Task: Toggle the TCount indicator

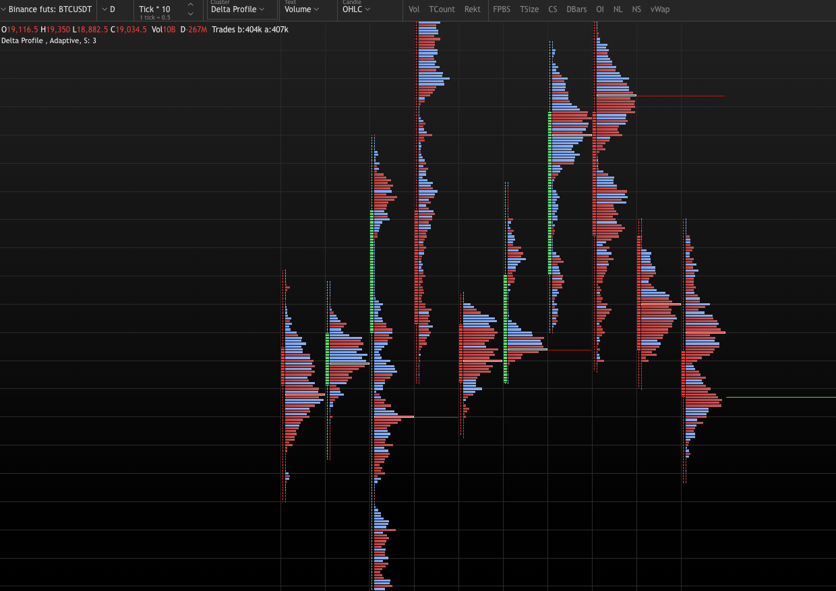Action: [442, 9]
